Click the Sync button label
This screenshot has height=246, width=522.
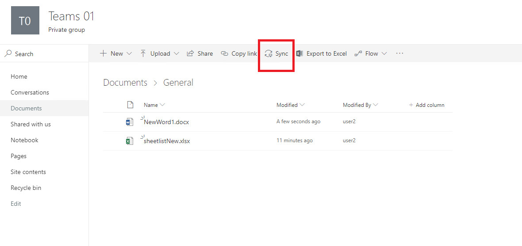(282, 53)
